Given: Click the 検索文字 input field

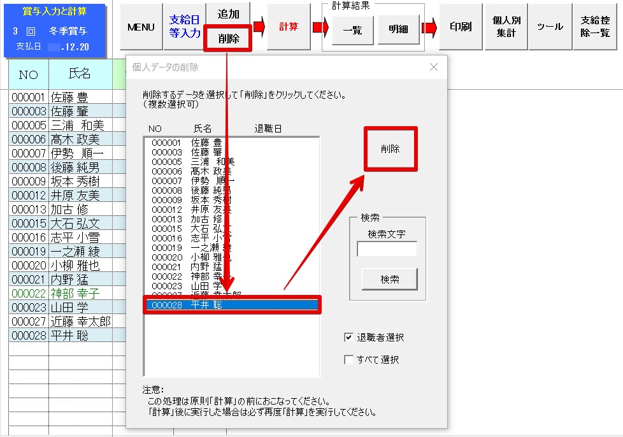Looking at the screenshot, I should pos(387,249).
